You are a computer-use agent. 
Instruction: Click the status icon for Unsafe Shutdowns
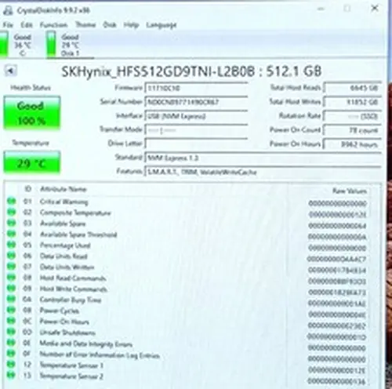point(11,332)
